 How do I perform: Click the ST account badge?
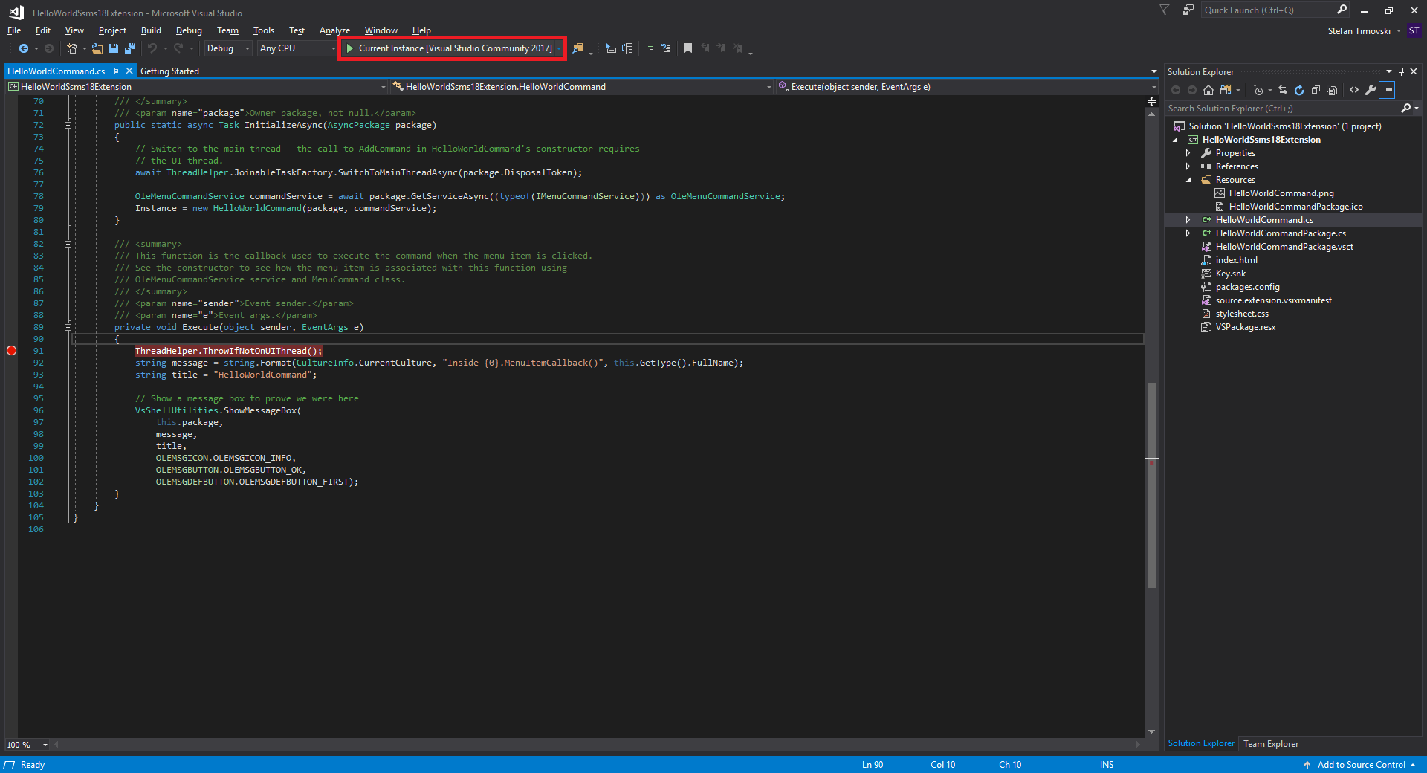[x=1414, y=31]
